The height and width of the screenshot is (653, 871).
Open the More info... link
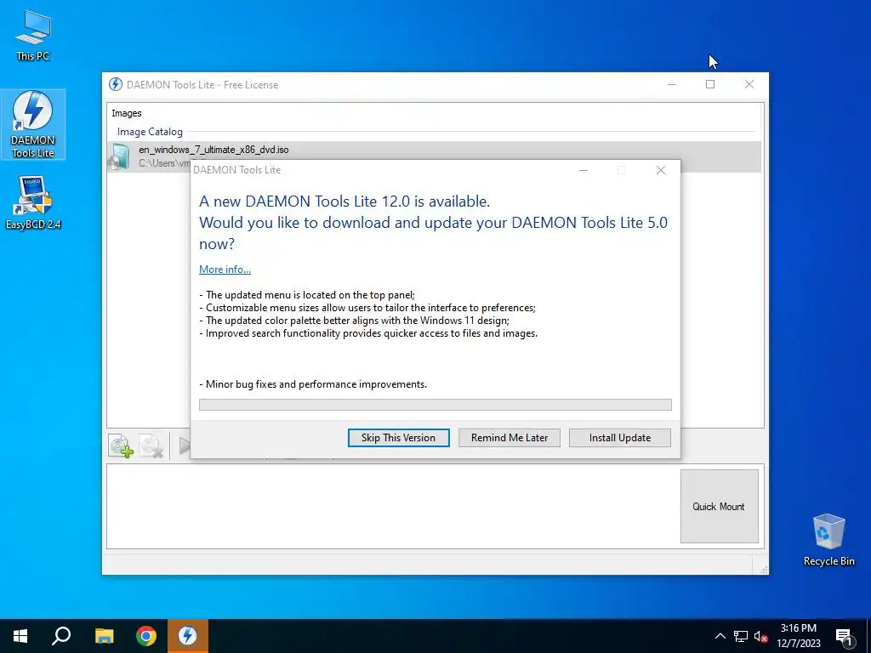[x=225, y=270]
